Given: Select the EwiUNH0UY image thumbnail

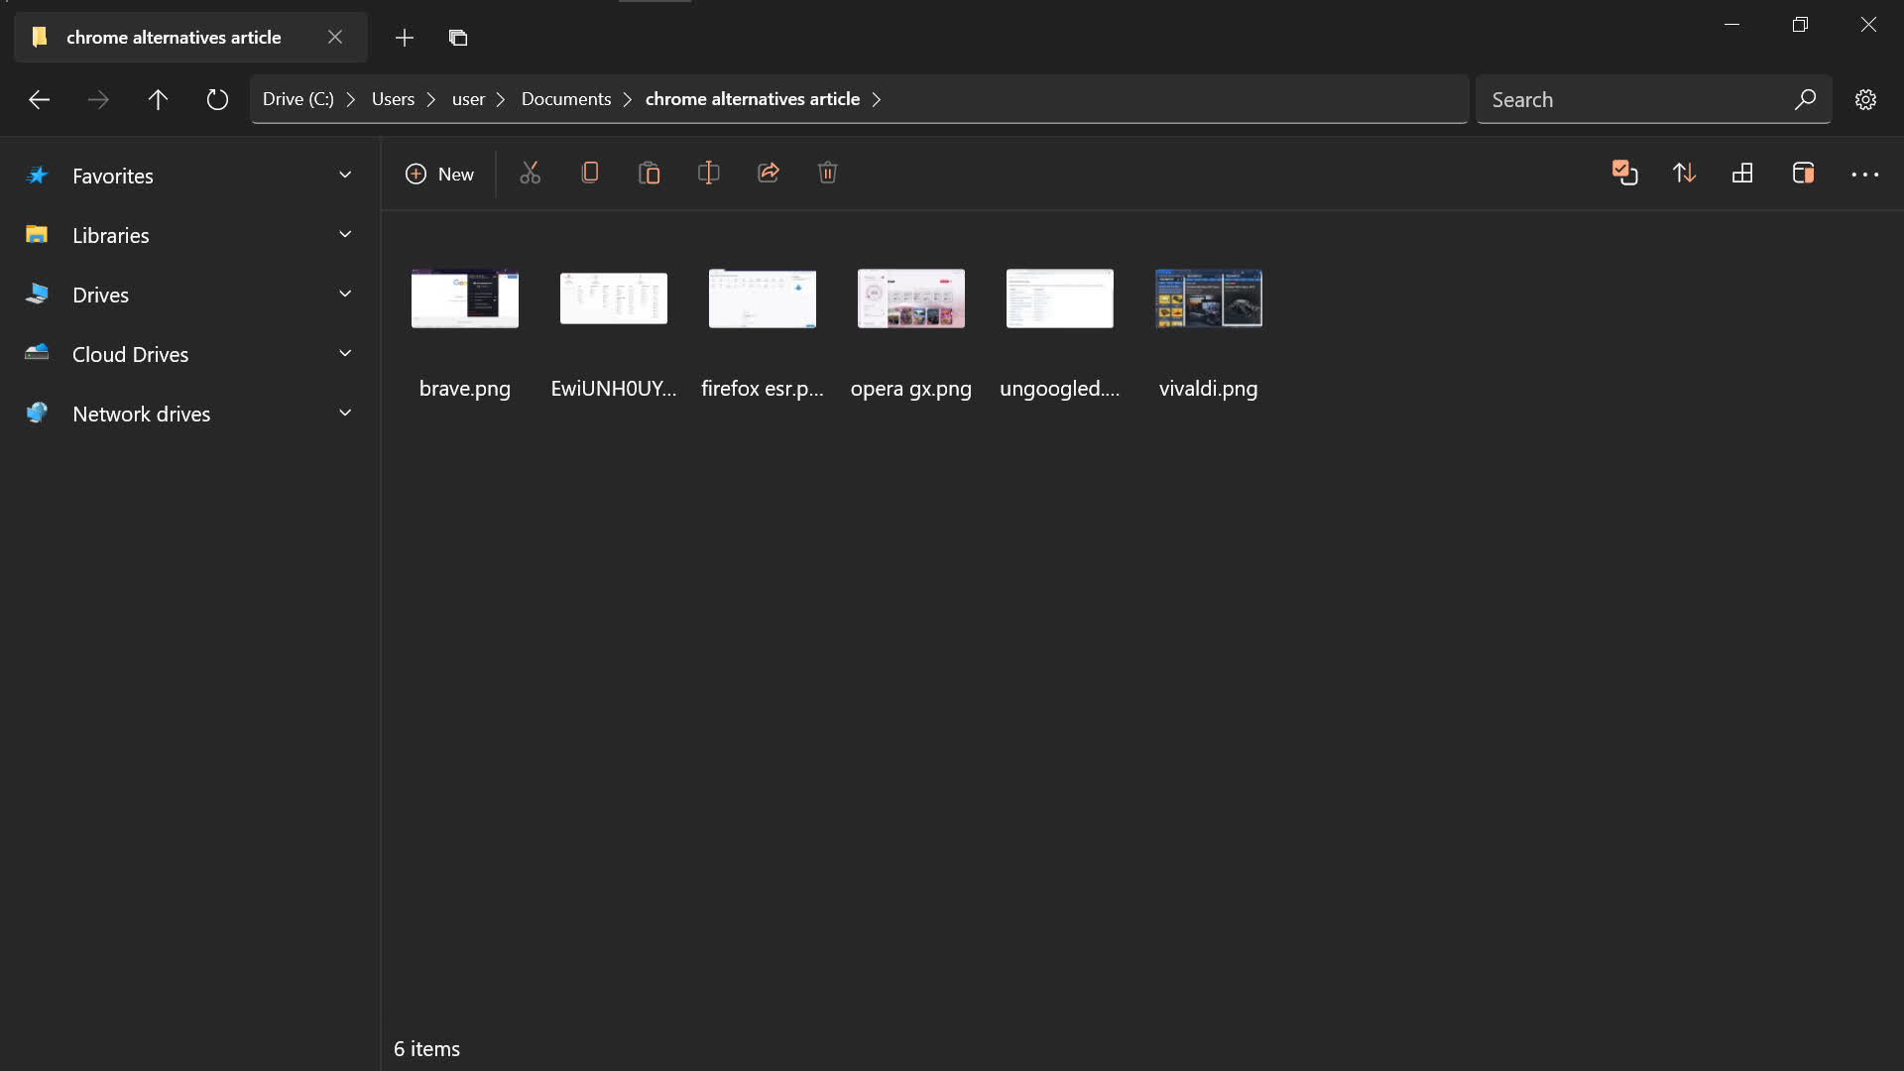Looking at the screenshot, I should point(614,298).
